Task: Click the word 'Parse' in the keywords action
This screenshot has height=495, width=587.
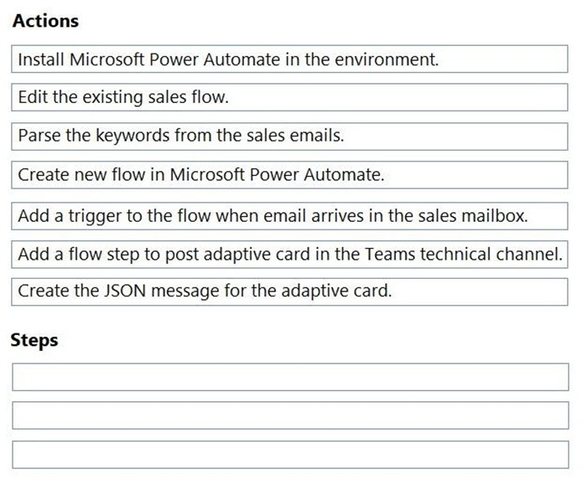Action: 39,136
